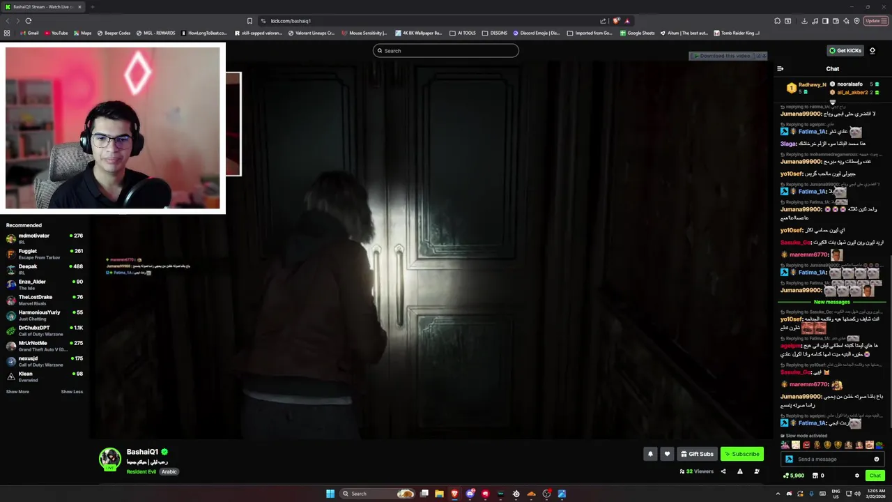Open the user icon beside the report triangle
This screenshot has width=892, height=502.
pos(756,471)
